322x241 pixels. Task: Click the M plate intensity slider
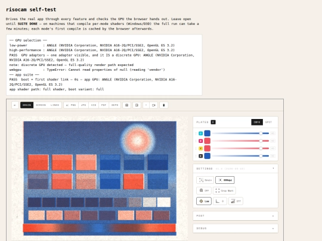pyautogui.click(x=240, y=141)
